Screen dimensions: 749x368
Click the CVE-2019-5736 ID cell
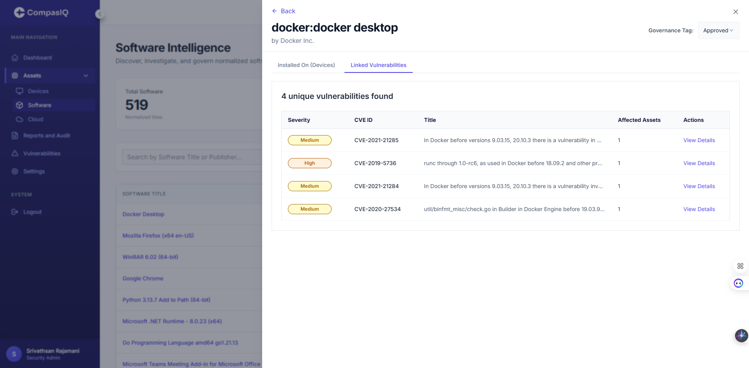tap(375, 163)
